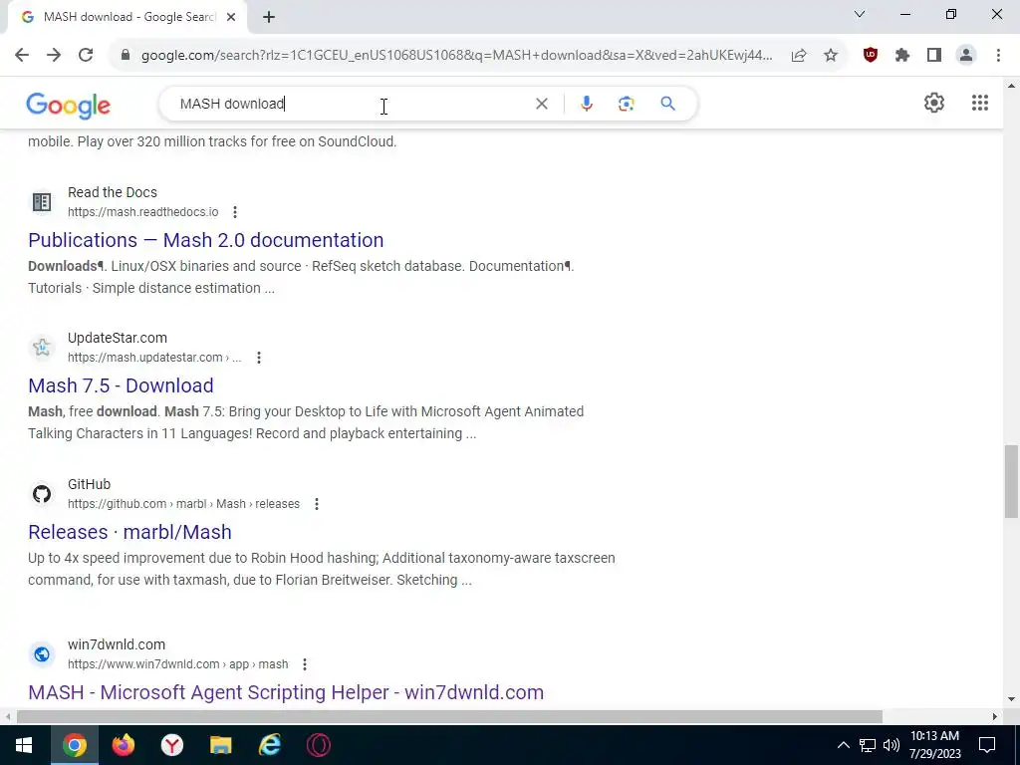Image resolution: width=1020 pixels, height=765 pixels.
Task: Open more options for win7dwnld result
Action: (305, 664)
